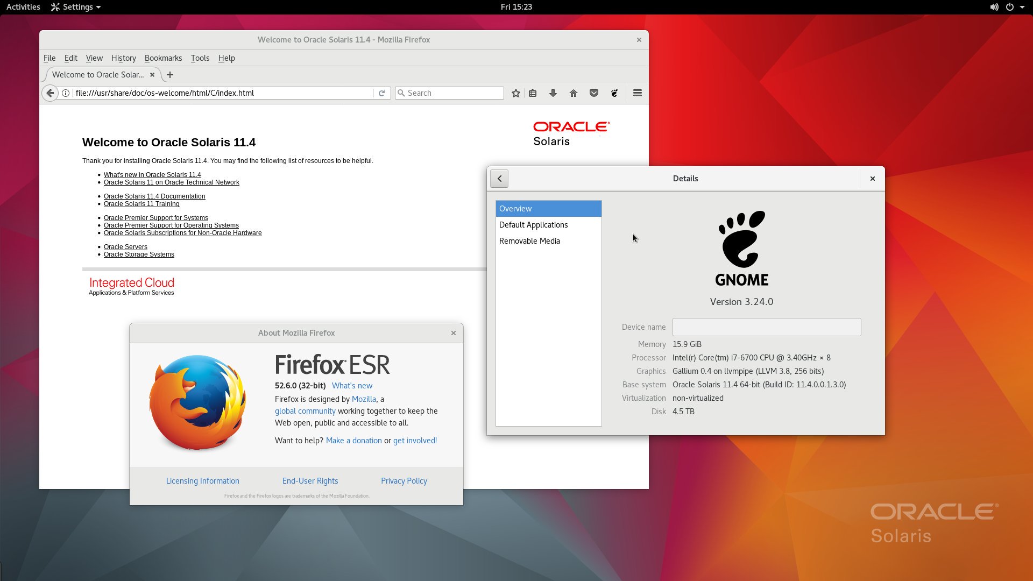Open Pocket icon in Firefox toolbar

coord(594,93)
